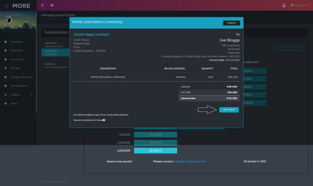Click the Edition Features button behind the dialog
313x186 pixels.
[x=289, y=48]
